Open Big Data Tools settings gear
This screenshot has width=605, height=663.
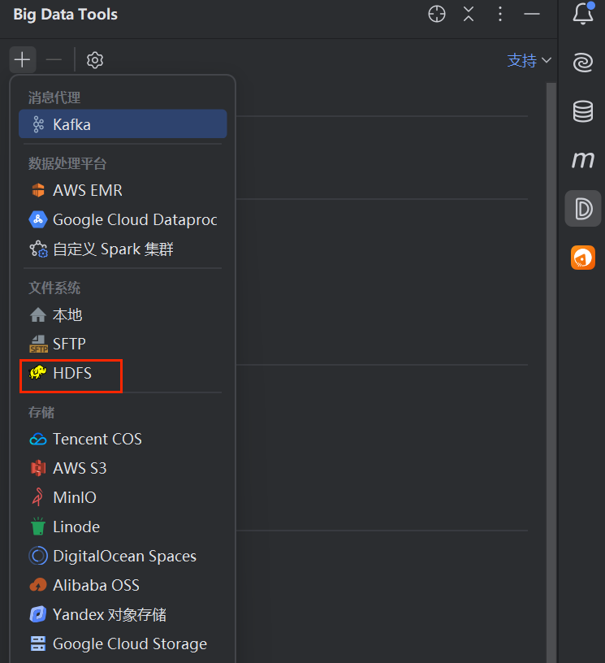95,60
